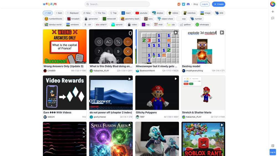277x156 pixels.
Task: Choose the bfdi tag chip
Action: pyautogui.click(x=219, y=13)
